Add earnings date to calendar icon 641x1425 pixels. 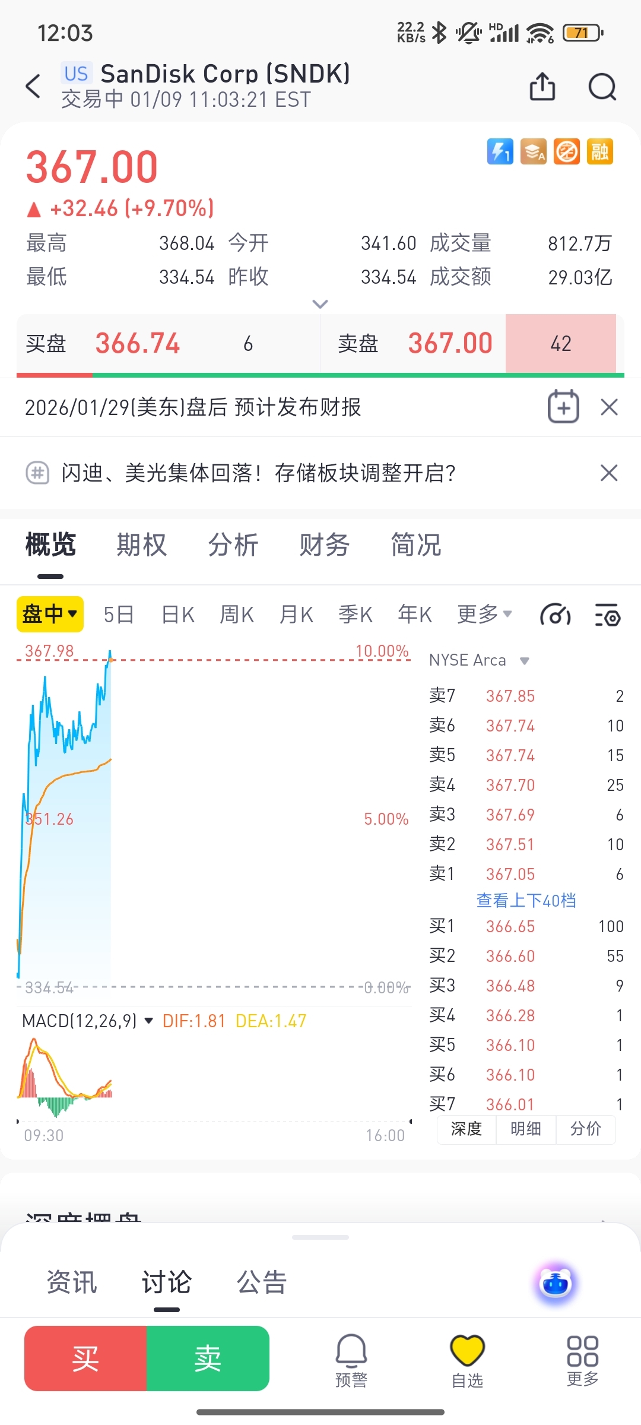[x=563, y=407]
